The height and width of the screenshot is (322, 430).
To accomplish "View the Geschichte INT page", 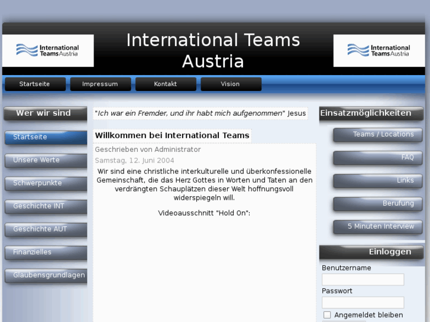I will pos(46,206).
